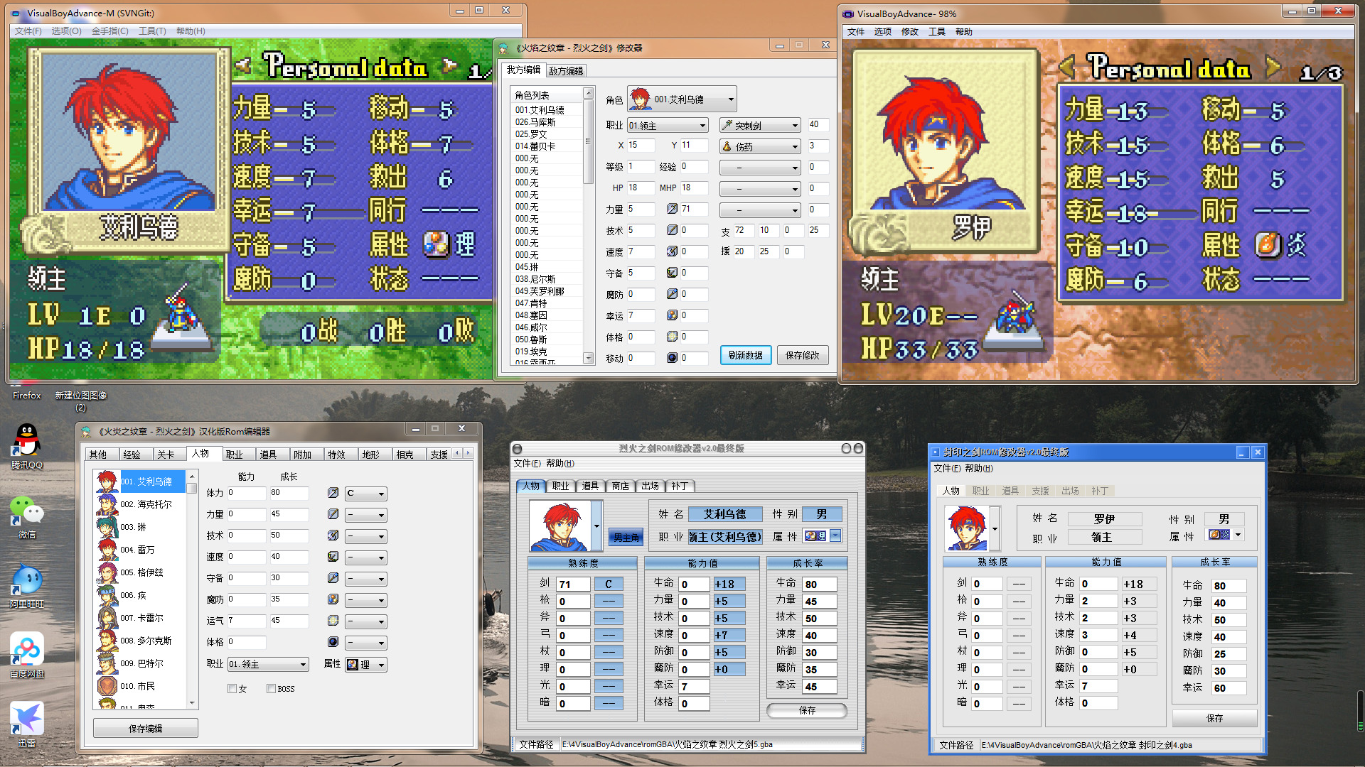Click 保存编辑 button in Chinese ROM editor

[x=146, y=729]
